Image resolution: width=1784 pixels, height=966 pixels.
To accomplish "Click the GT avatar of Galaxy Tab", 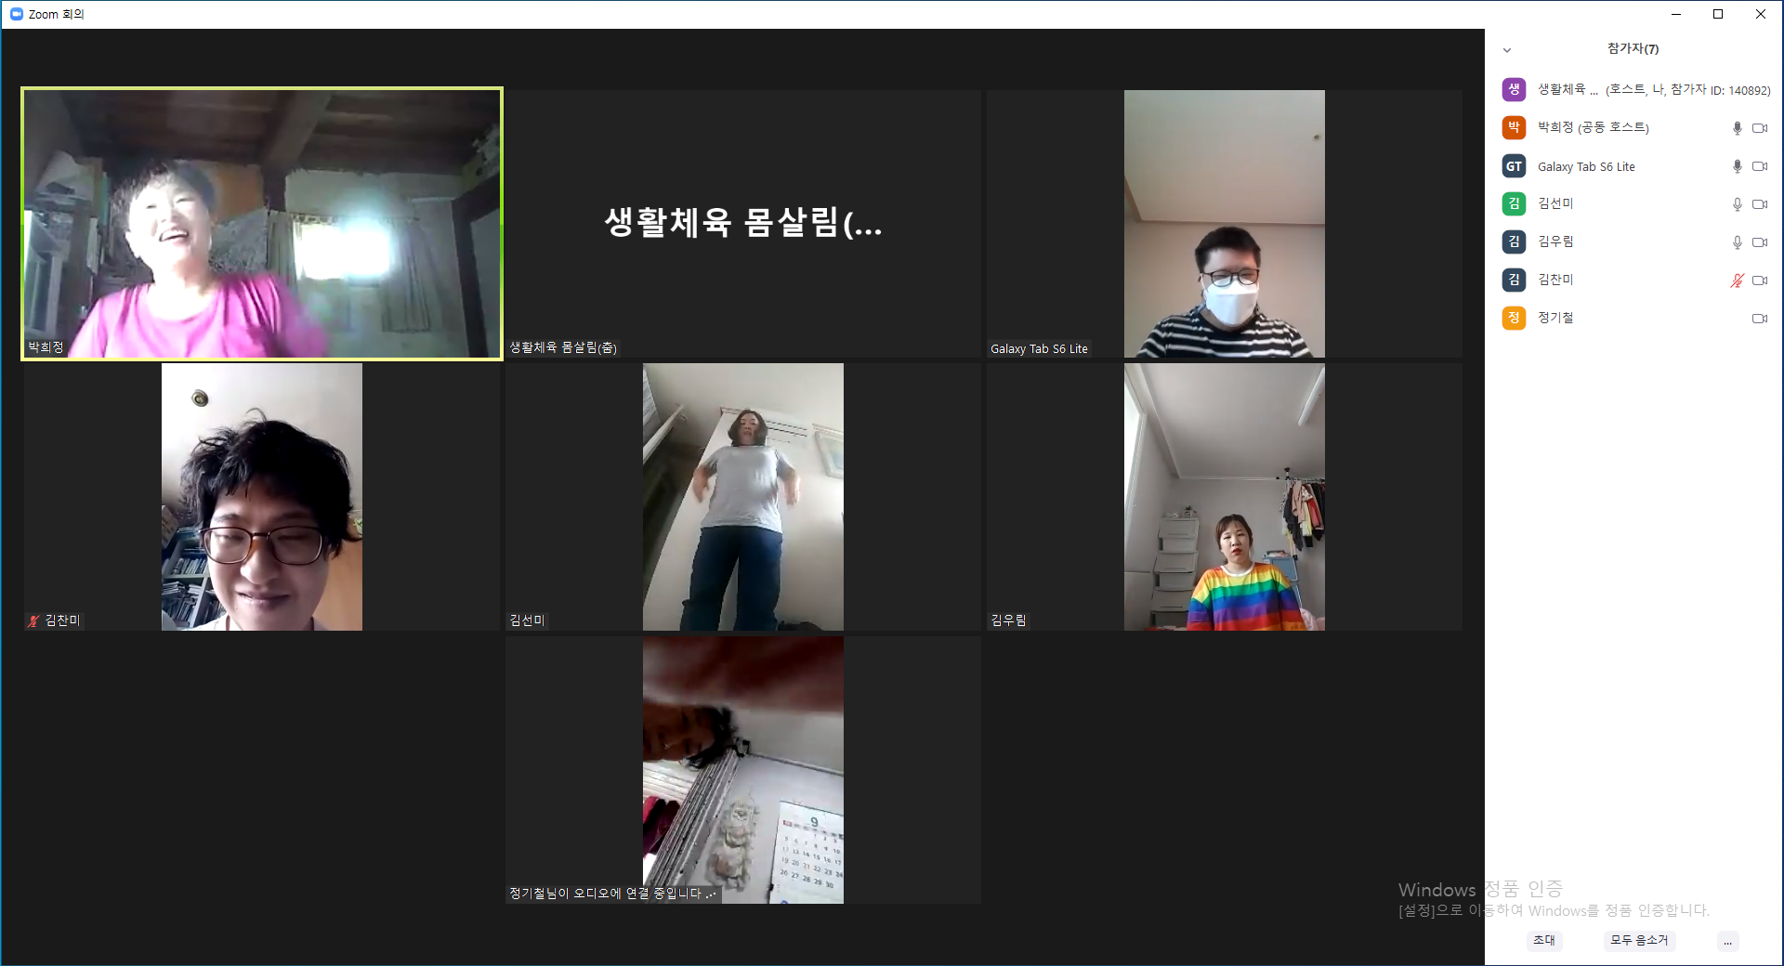I will [x=1514, y=166].
